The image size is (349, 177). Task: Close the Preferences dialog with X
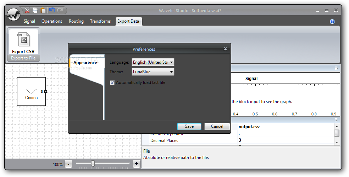tap(225, 49)
